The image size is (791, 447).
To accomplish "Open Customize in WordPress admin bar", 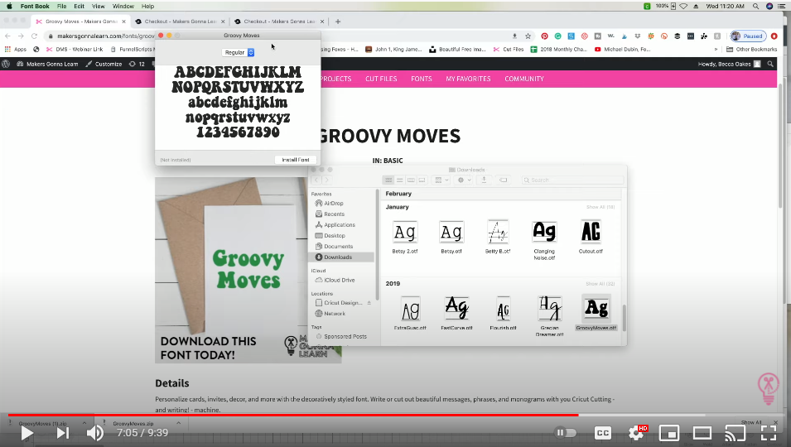I will pyautogui.click(x=104, y=64).
